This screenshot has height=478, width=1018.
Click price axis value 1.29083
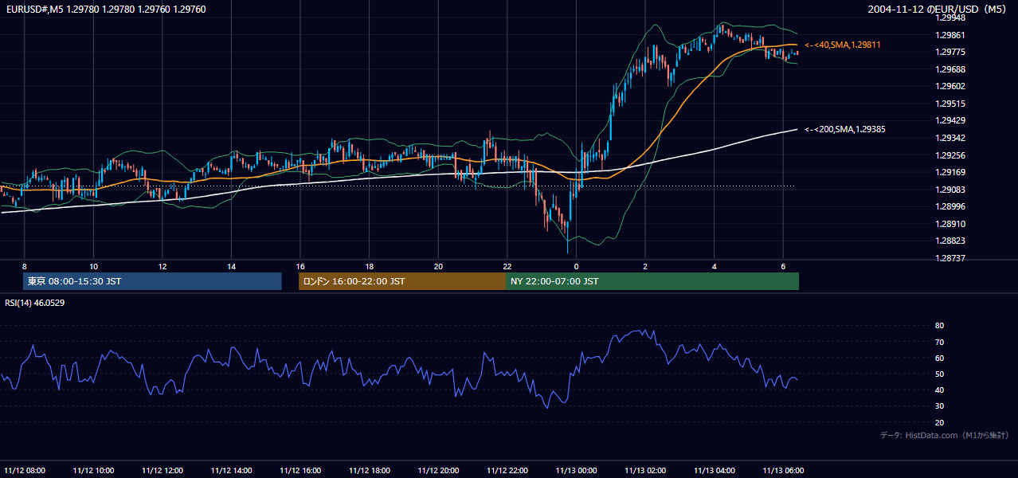pos(949,190)
